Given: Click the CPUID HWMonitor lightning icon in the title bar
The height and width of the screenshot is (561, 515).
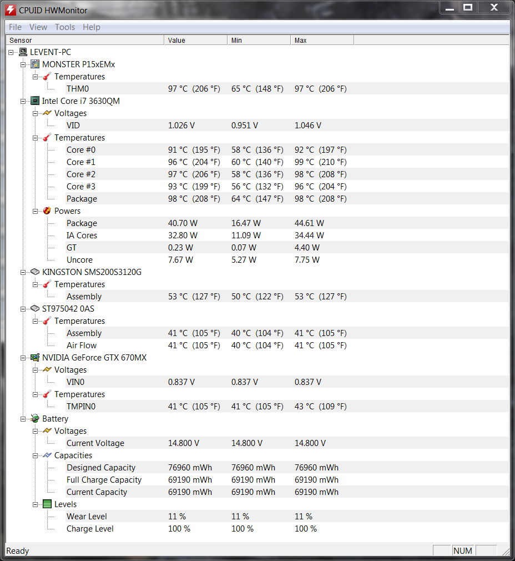Looking at the screenshot, I should pyautogui.click(x=11, y=10).
